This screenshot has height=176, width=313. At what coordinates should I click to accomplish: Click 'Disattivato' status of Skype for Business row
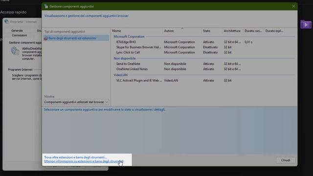(x=210, y=47)
